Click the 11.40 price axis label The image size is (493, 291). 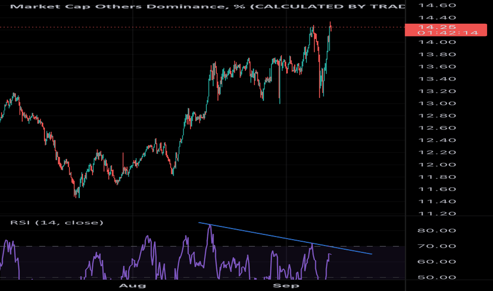[437, 202]
